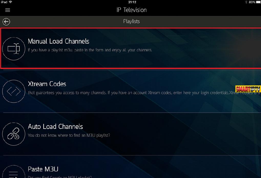
Task: Tap the back arrow button
Action: [6, 22]
